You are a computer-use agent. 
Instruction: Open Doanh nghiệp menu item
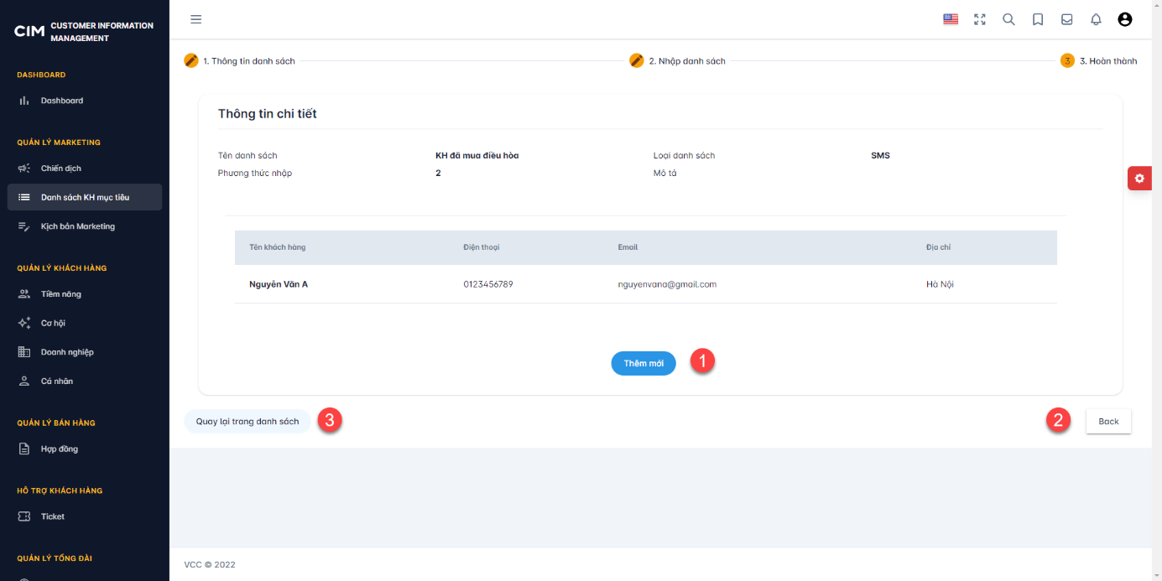coord(84,352)
